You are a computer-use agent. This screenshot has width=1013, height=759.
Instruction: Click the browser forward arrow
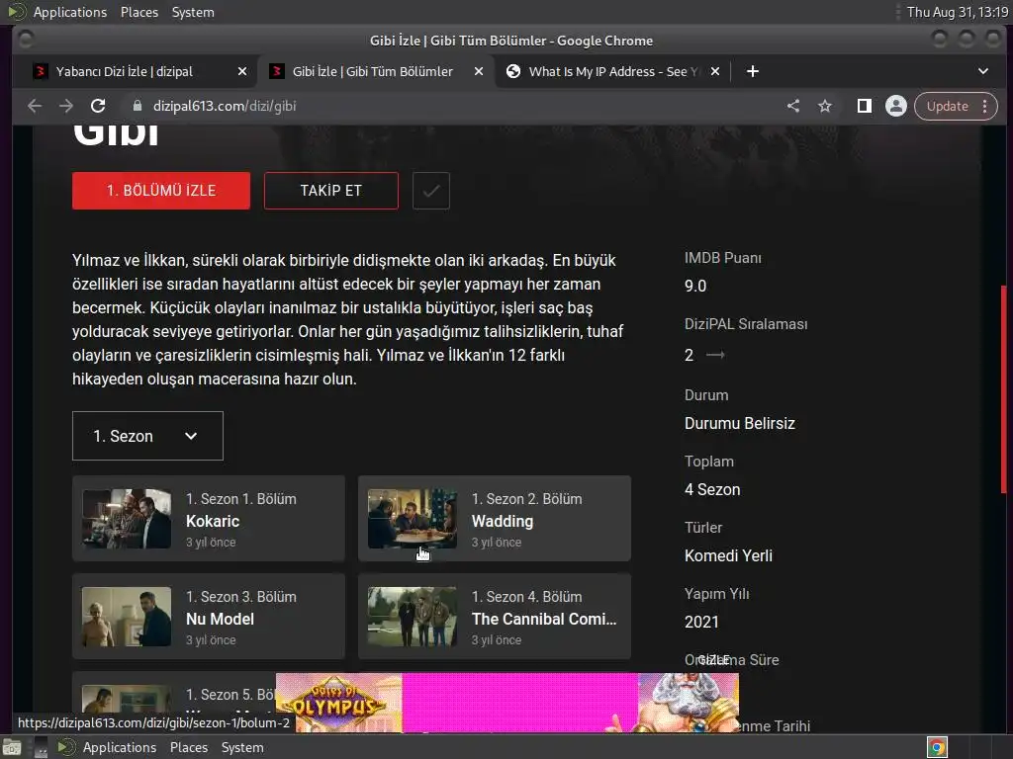tap(66, 106)
